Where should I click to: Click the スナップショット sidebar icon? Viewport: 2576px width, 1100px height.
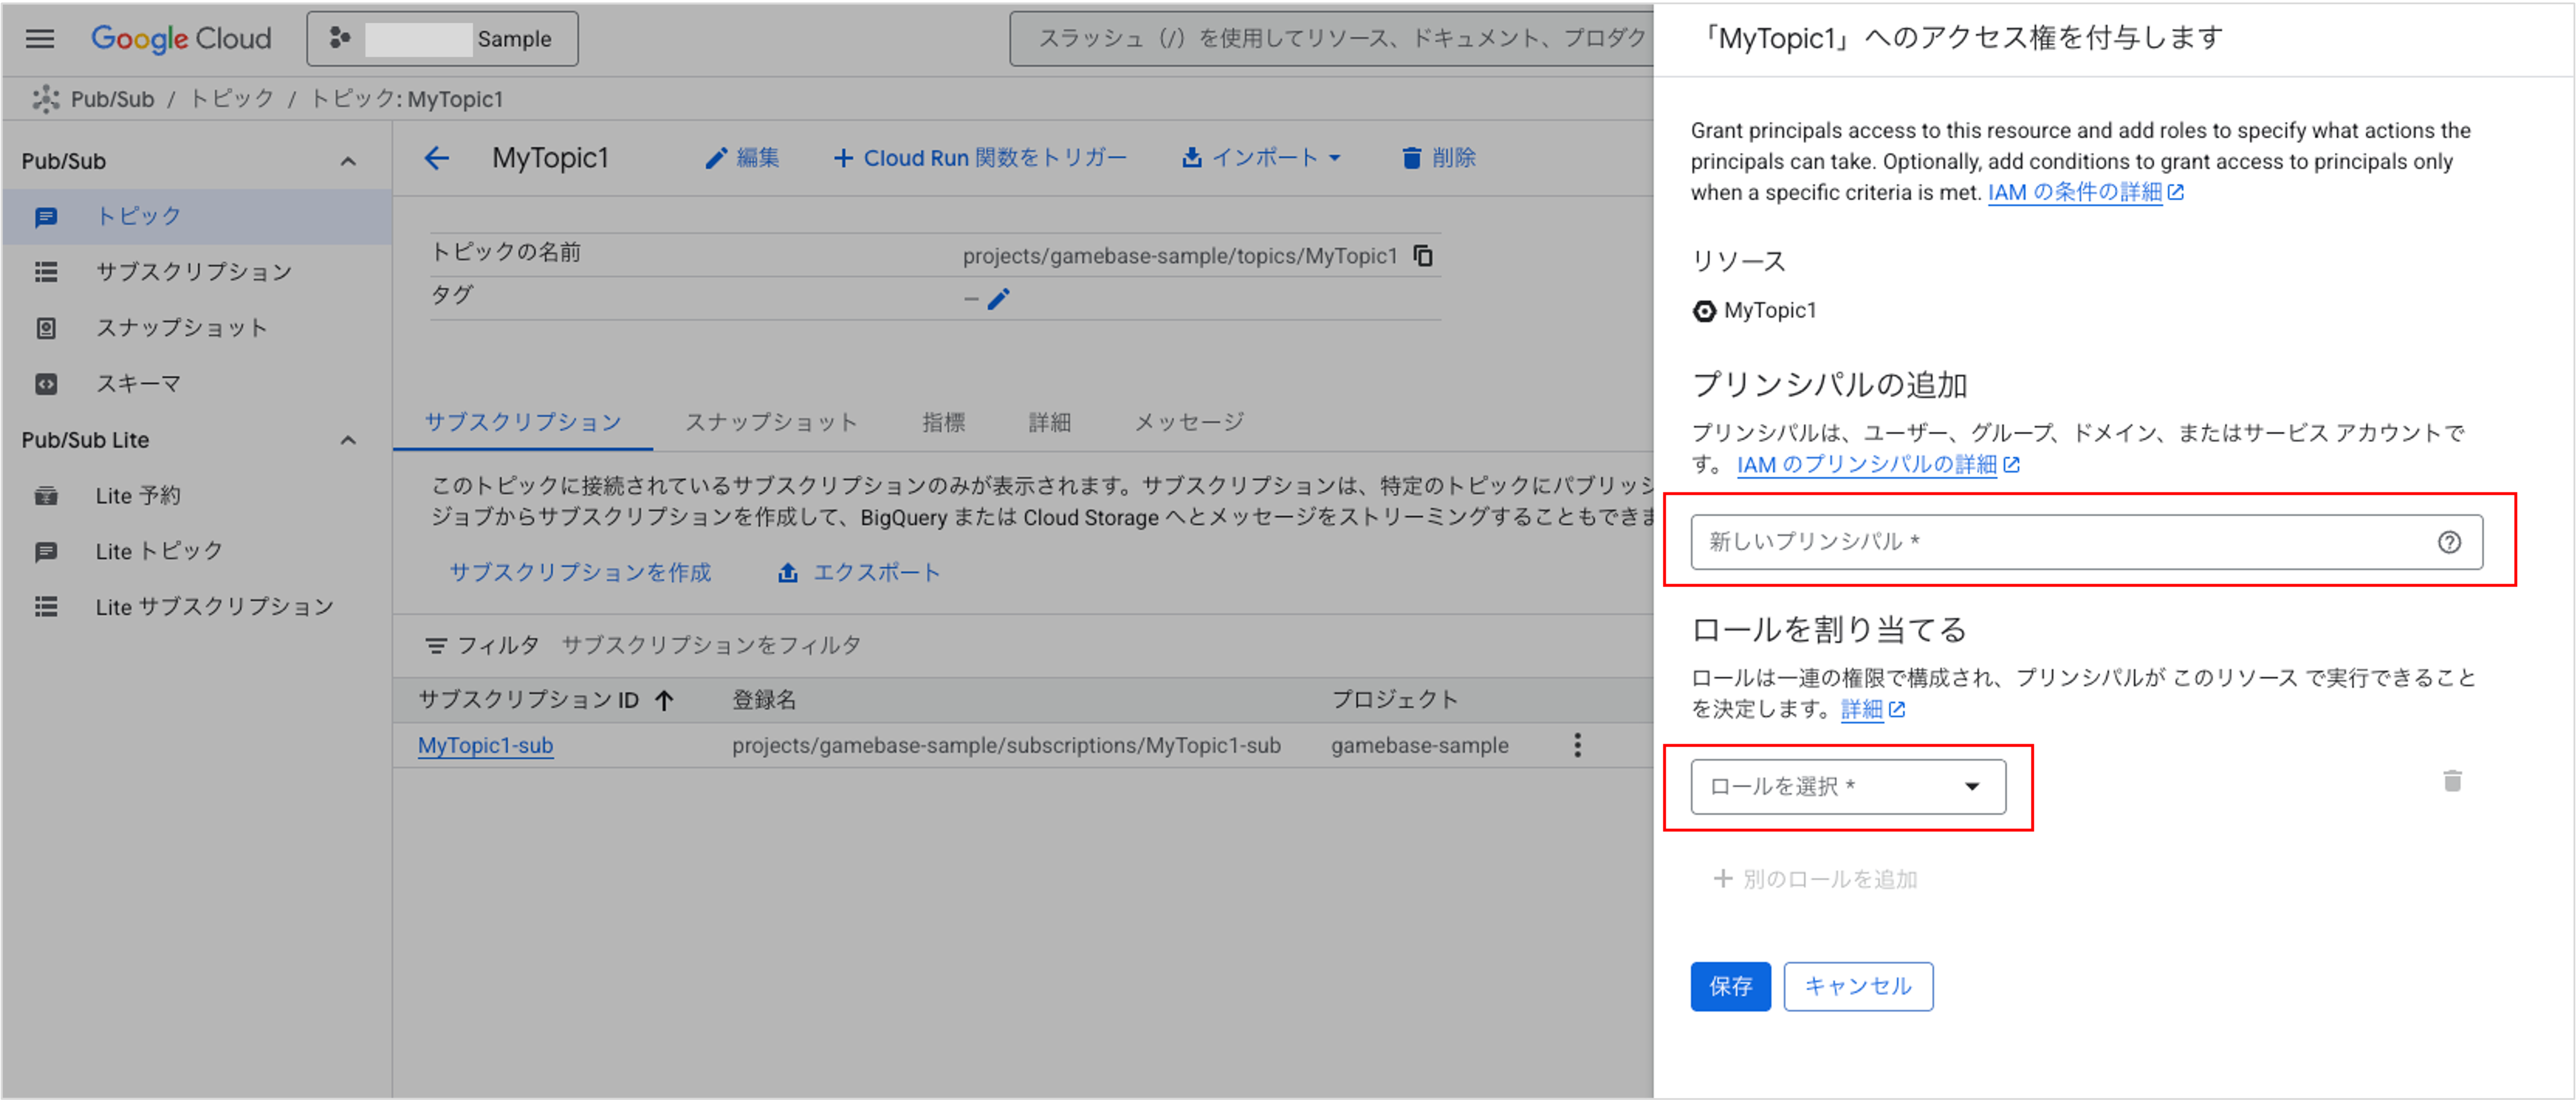click(46, 328)
